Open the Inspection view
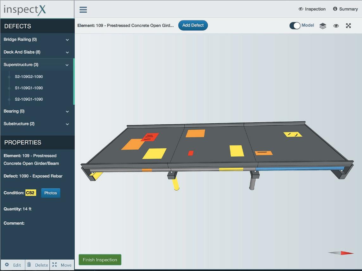Screen dimensions: 362x271 312,9
